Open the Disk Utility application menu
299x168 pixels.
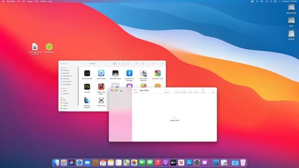pos(11,1)
